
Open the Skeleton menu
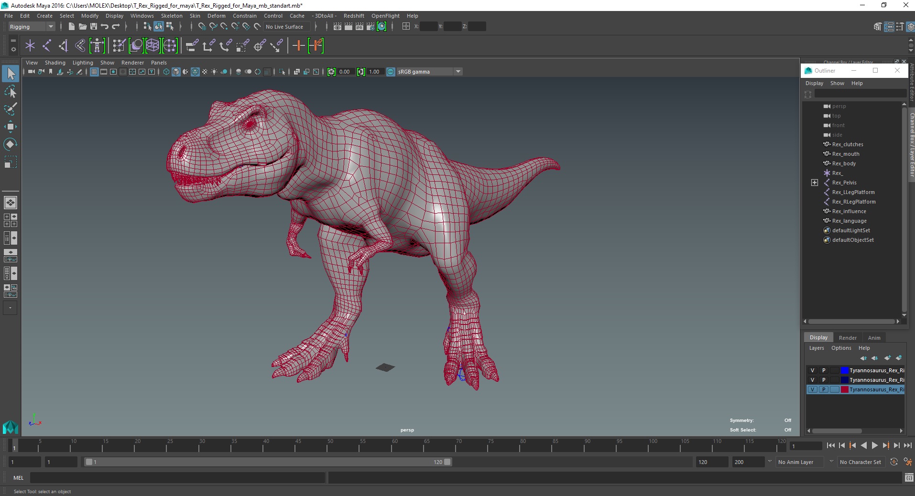pyautogui.click(x=172, y=16)
